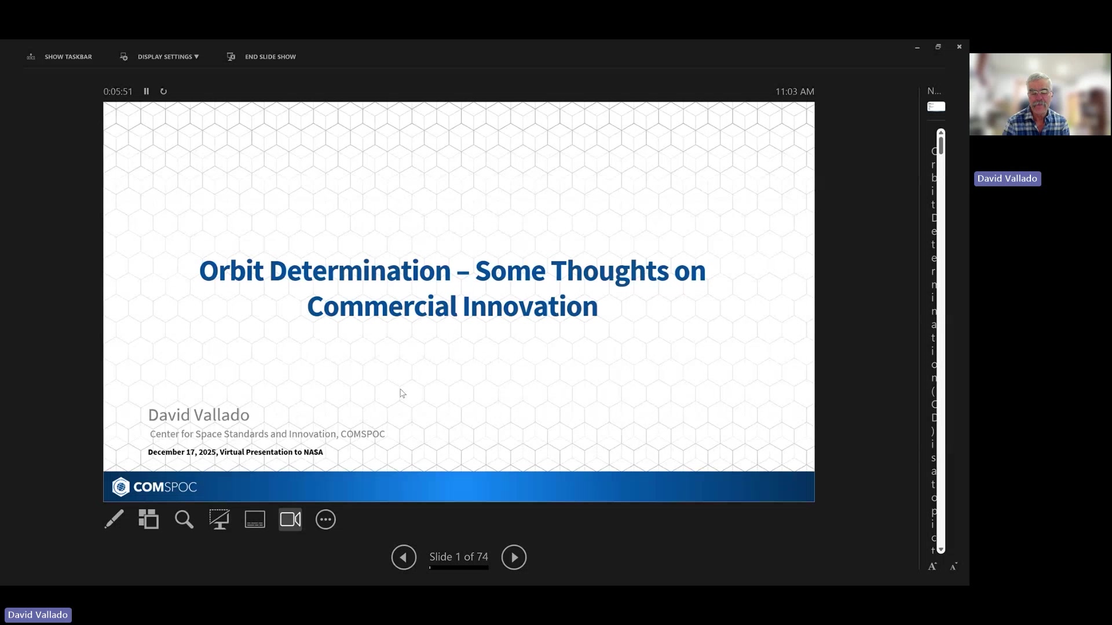This screenshot has width=1112, height=625.
Task: Toggle the camera cameo icon
Action: (x=290, y=519)
